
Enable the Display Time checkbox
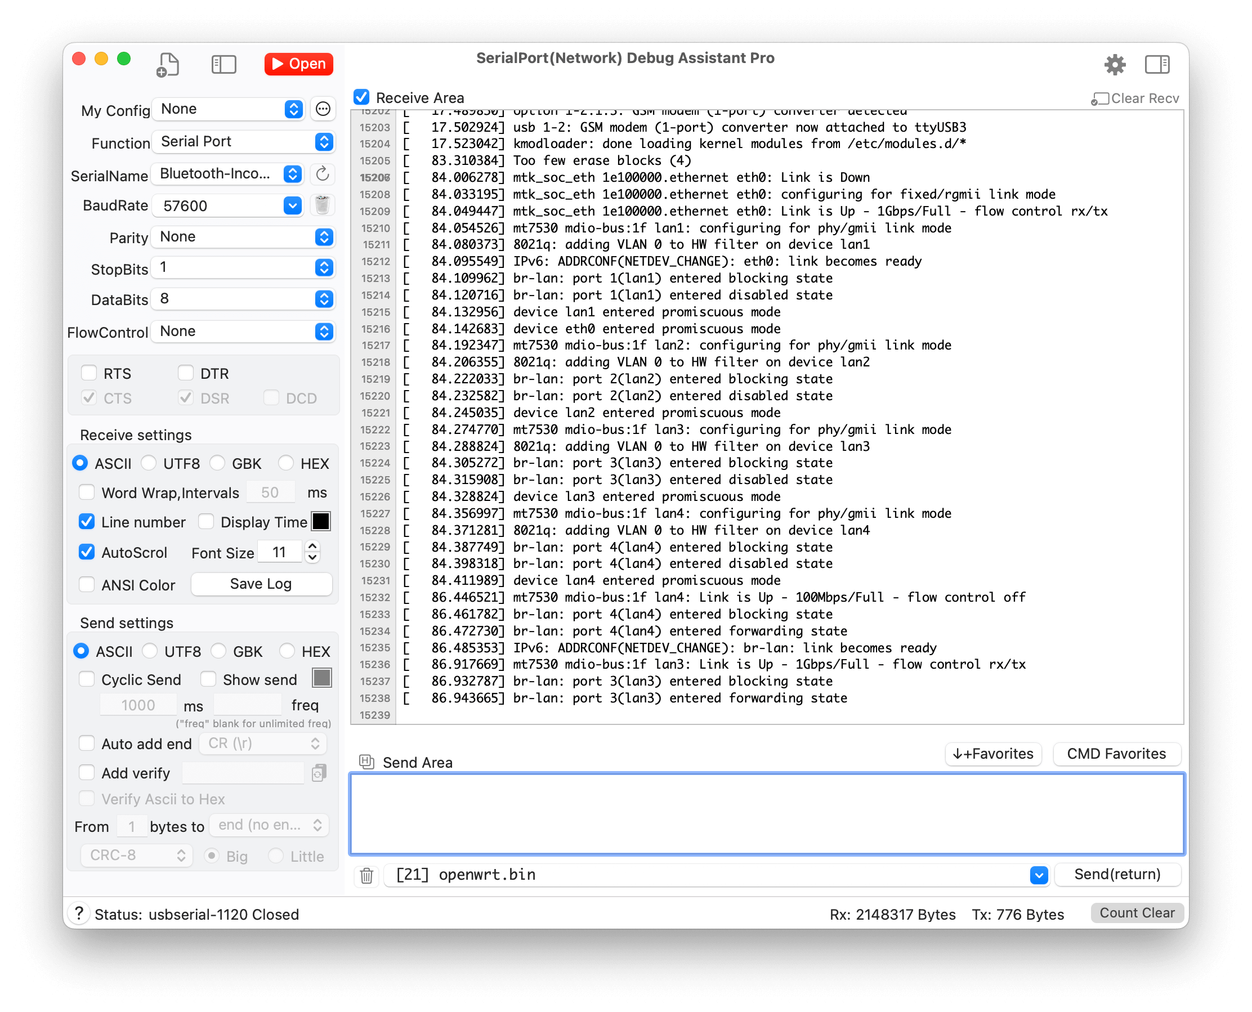[206, 522]
